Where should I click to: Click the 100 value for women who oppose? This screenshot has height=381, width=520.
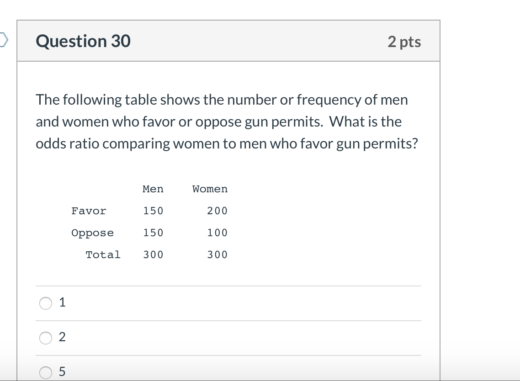point(217,233)
